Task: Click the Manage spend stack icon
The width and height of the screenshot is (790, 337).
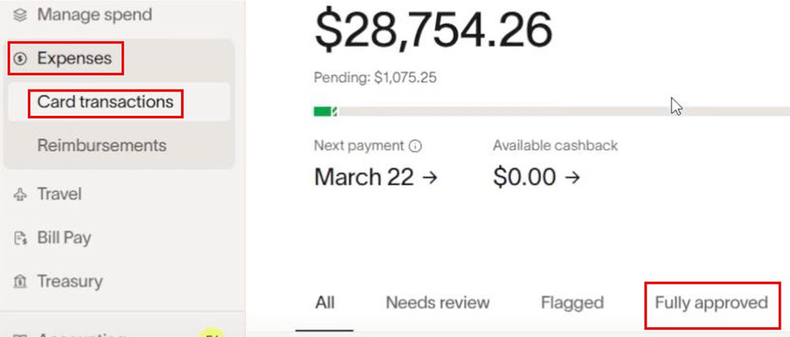Action: 20,14
